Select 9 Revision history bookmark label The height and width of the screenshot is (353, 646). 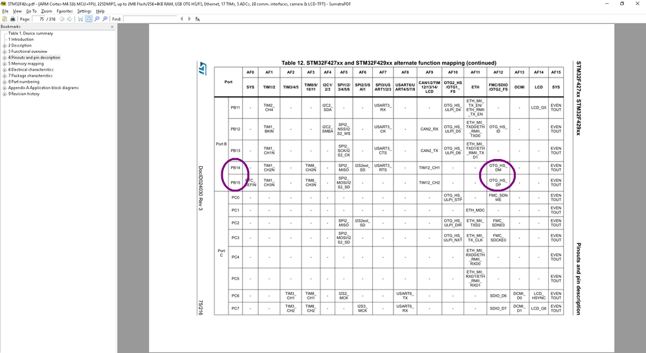23,94
